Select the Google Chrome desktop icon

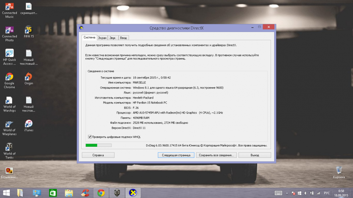tap(9, 80)
